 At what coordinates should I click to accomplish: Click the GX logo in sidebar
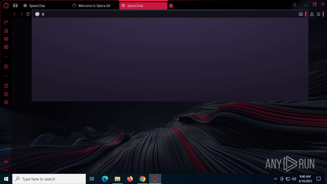tap(6, 162)
